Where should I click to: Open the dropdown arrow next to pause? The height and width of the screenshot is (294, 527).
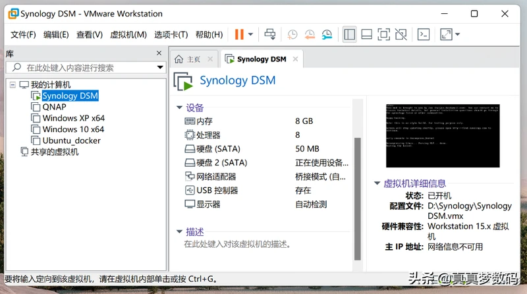point(250,34)
